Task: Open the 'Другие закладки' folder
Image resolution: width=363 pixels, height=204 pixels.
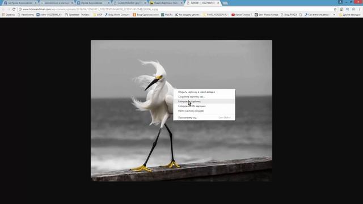Action: click(349, 15)
